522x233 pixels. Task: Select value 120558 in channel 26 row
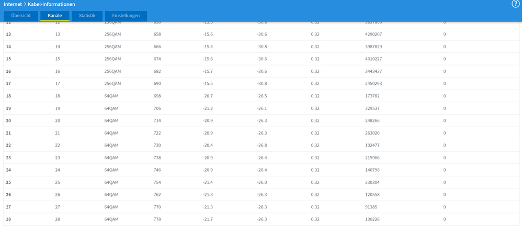pos(372,195)
